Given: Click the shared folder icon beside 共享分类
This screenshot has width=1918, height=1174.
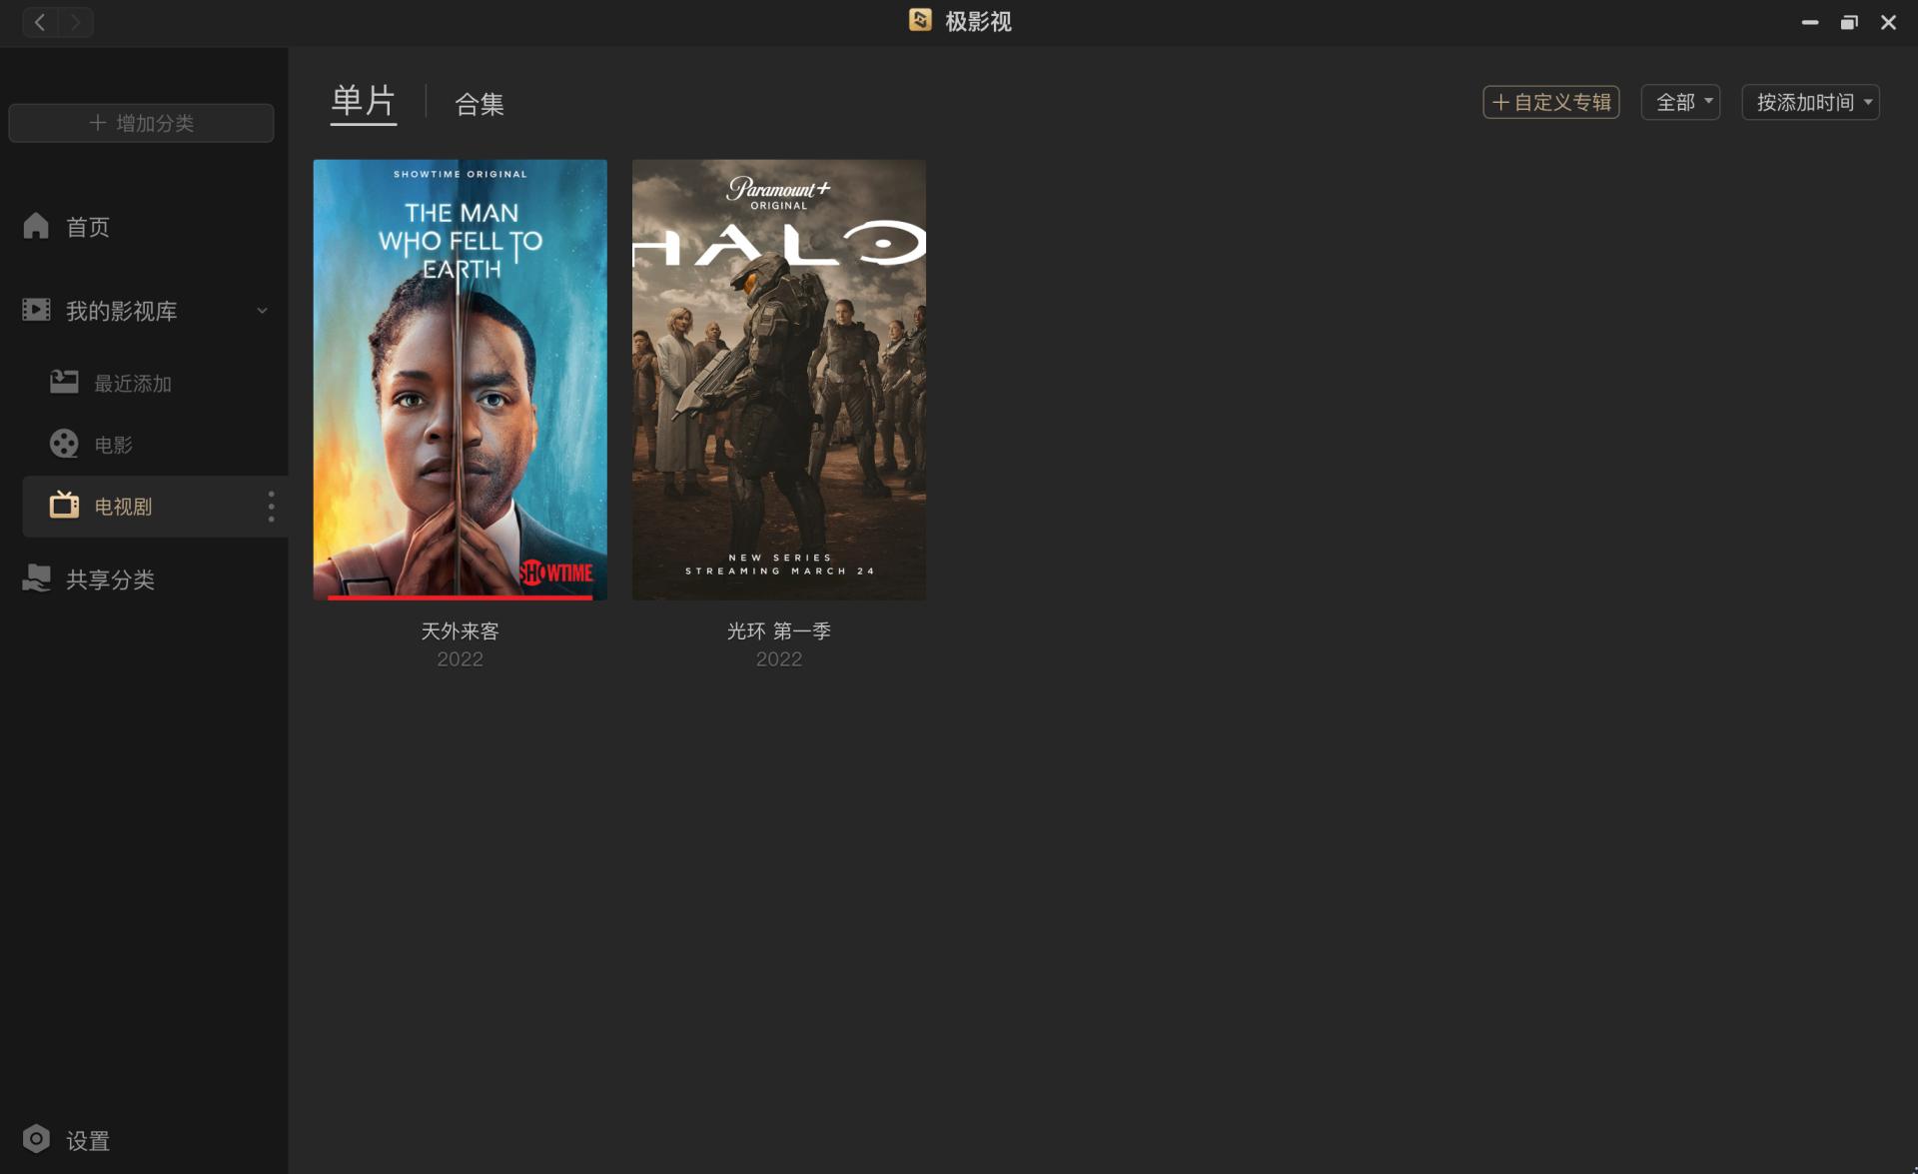Looking at the screenshot, I should pos(37,579).
